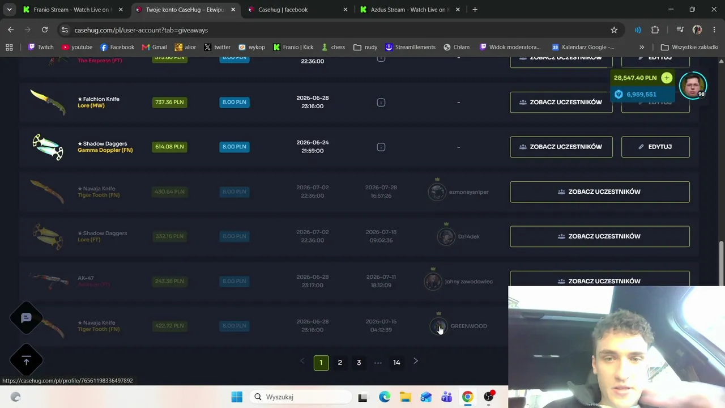This screenshot has width=725, height=408.
Task: Open the Chrome Extensions puzzle menu
Action: pyautogui.click(x=655, y=30)
